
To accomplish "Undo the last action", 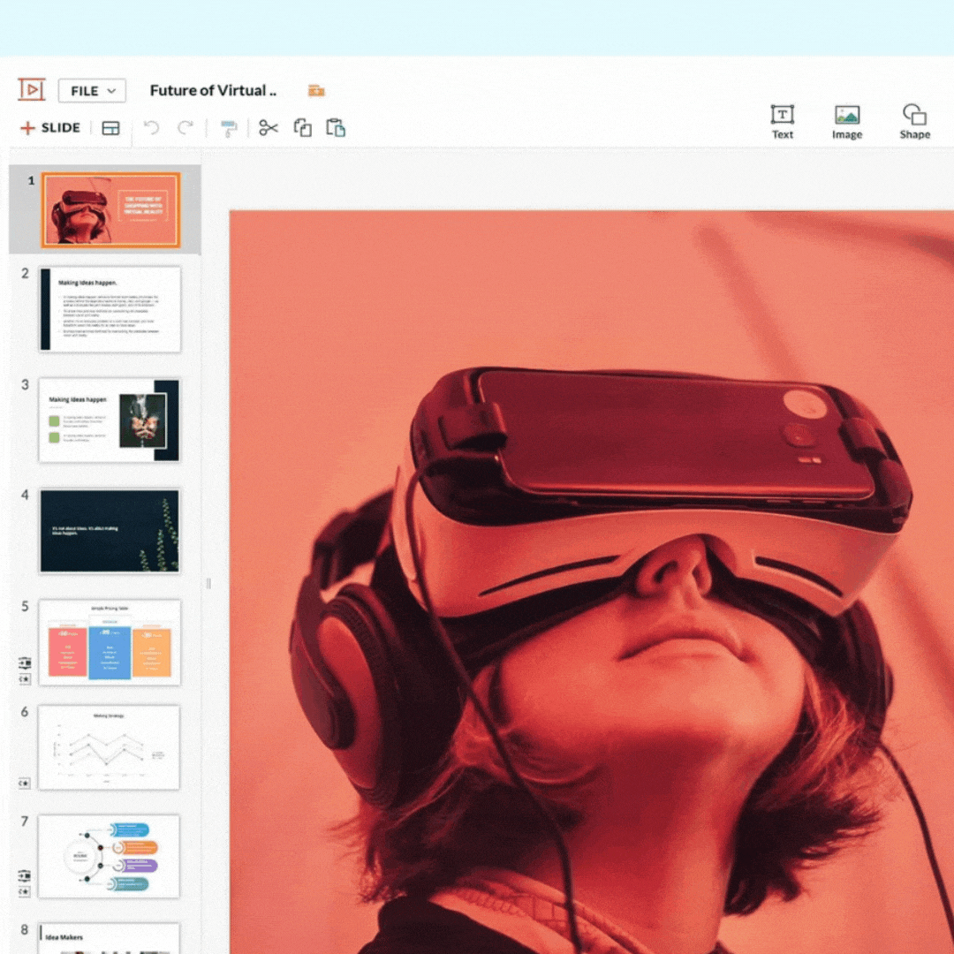I will click(x=151, y=128).
